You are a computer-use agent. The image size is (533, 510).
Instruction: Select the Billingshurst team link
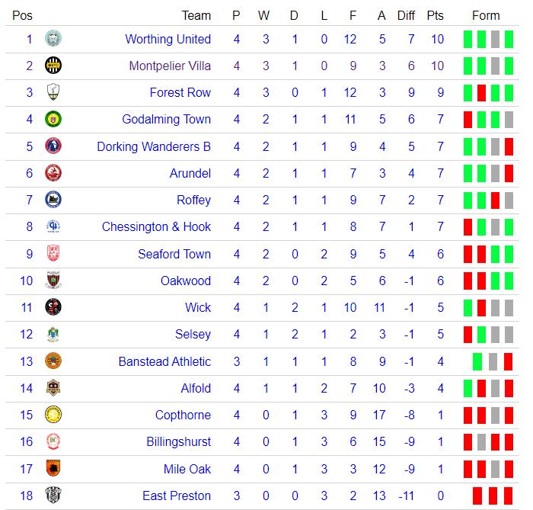[179, 441]
